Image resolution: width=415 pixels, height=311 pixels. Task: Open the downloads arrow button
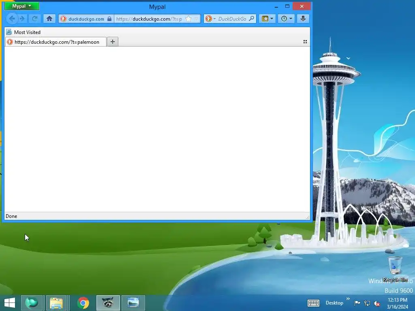pos(303,19)
